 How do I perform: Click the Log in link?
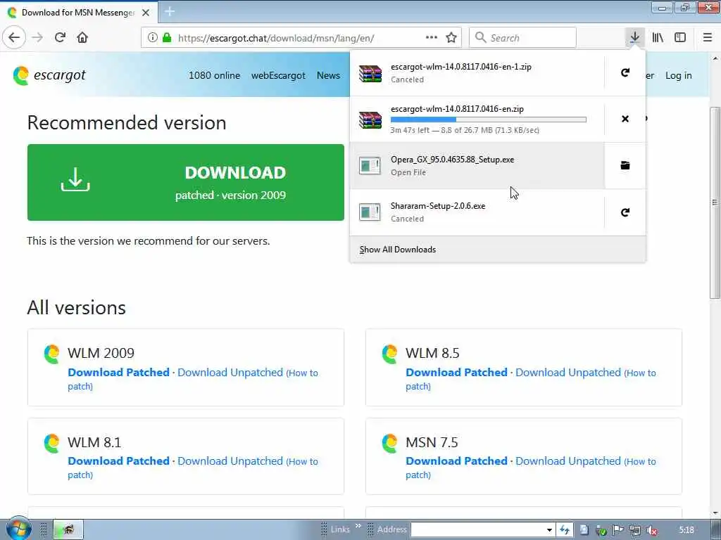[x=678, y=75]
